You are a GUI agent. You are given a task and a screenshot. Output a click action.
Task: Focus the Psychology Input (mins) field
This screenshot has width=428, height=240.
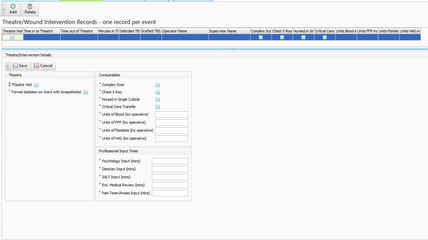170,161
